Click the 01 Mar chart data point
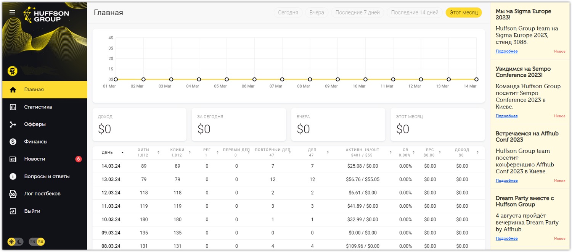The height and width of the screenshot is (252, 572). tap(116, 79)
